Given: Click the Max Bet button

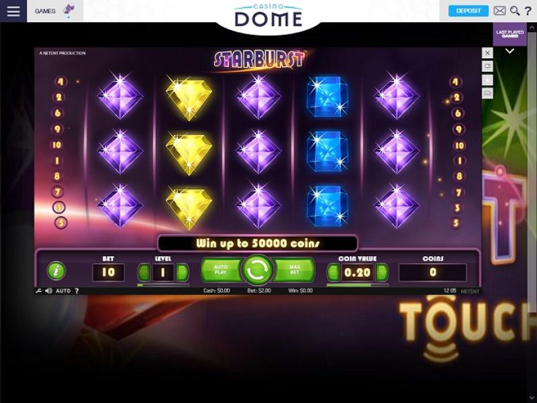Looking at the screenshot, I should pos(295,270).
